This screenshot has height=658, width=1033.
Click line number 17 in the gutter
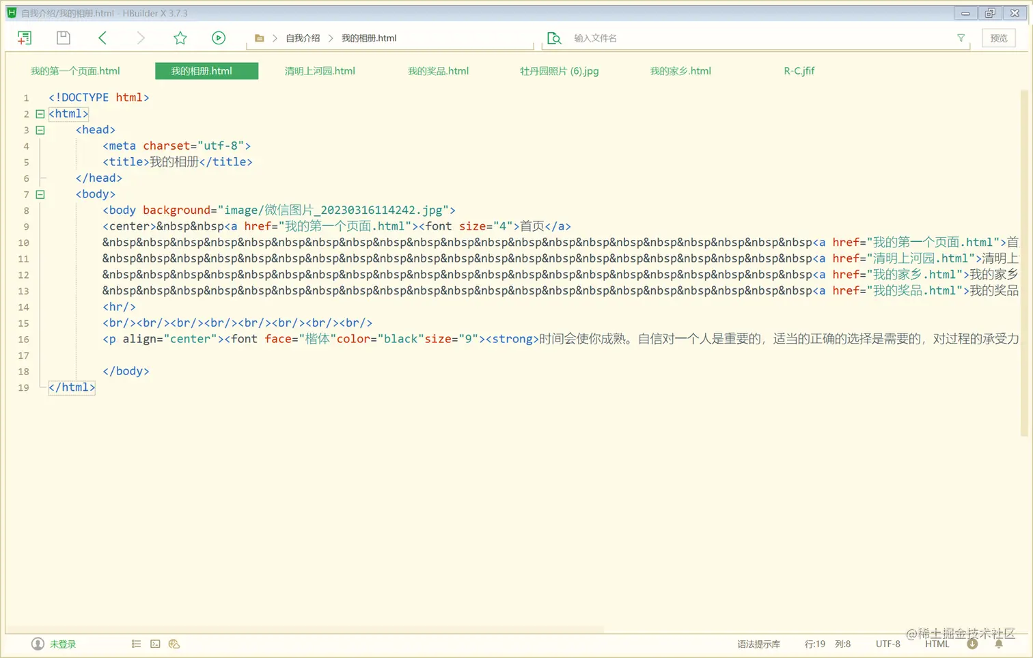(x=24, y=355)
